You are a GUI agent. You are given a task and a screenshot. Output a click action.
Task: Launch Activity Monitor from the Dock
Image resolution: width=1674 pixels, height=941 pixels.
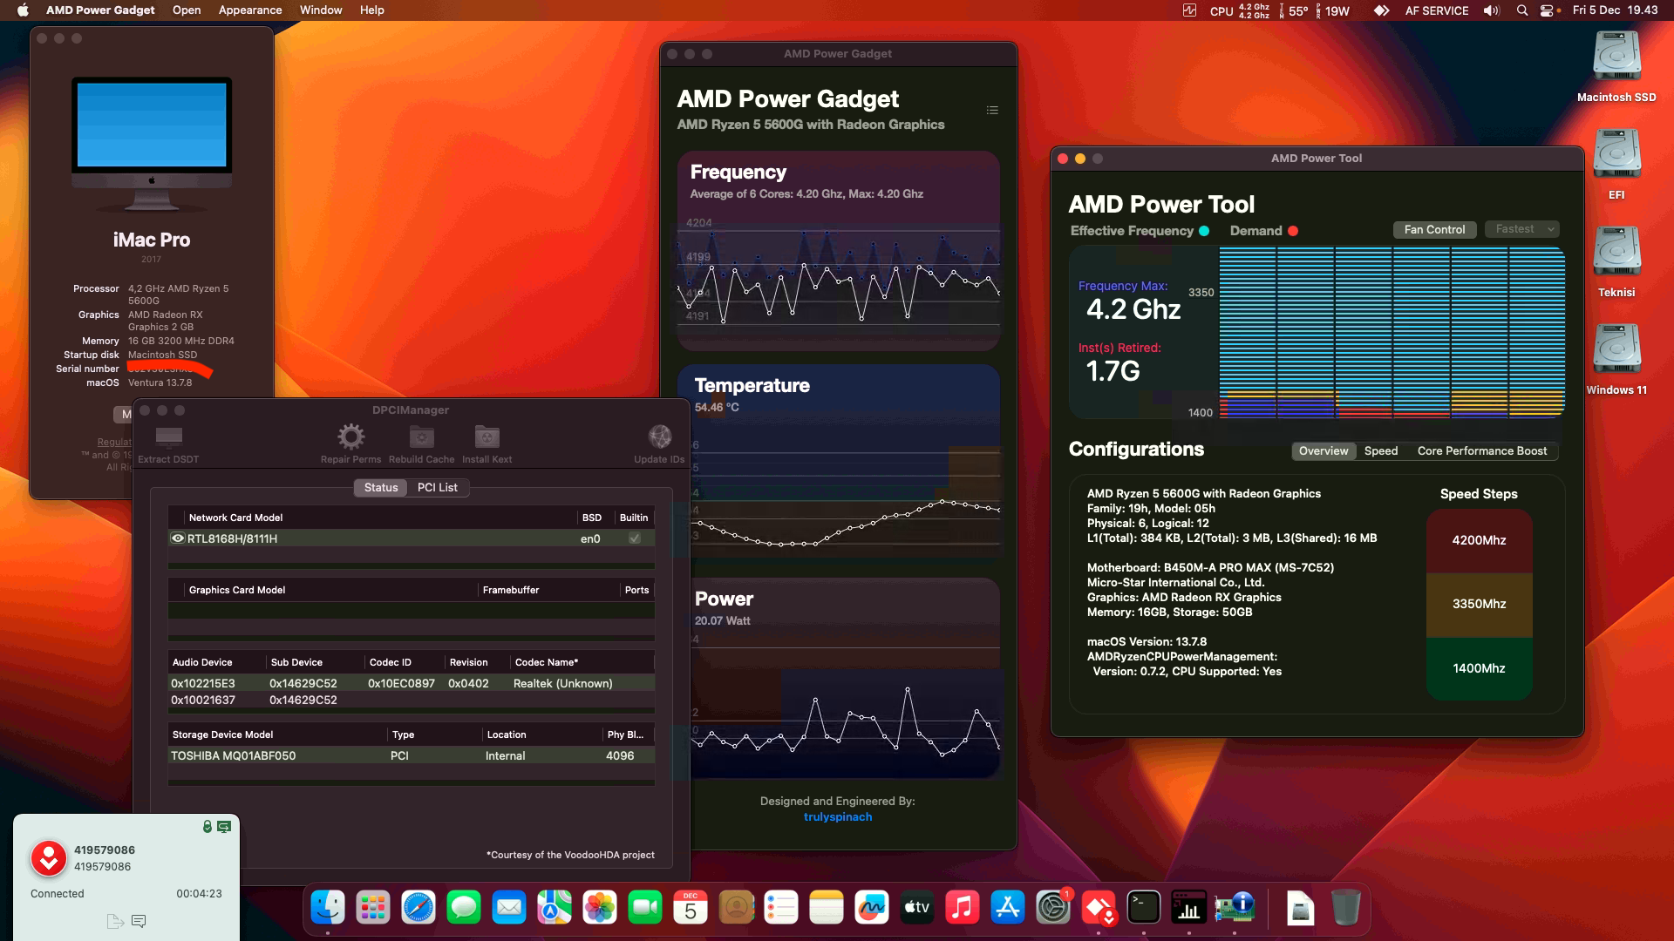[x=1189, y=908]
